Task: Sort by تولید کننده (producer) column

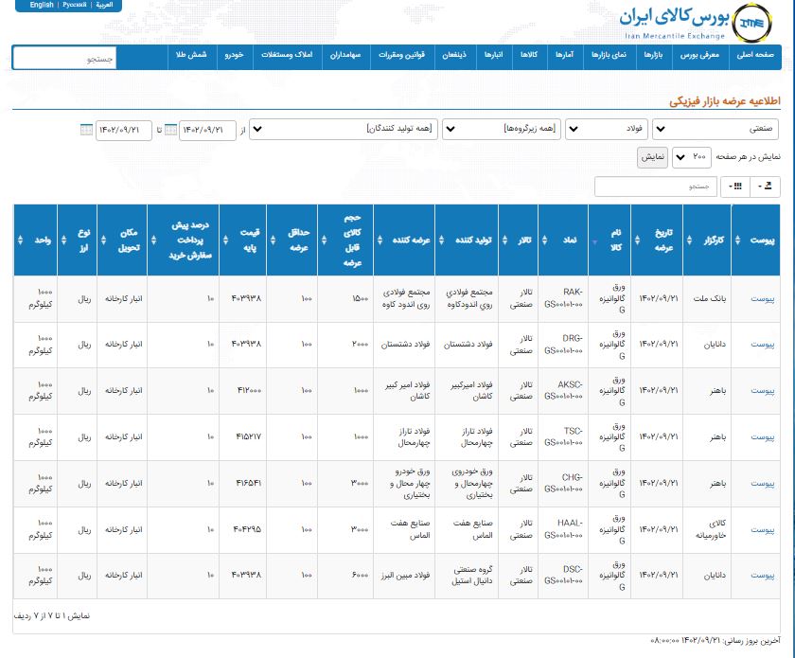Action: click(467, 240)
